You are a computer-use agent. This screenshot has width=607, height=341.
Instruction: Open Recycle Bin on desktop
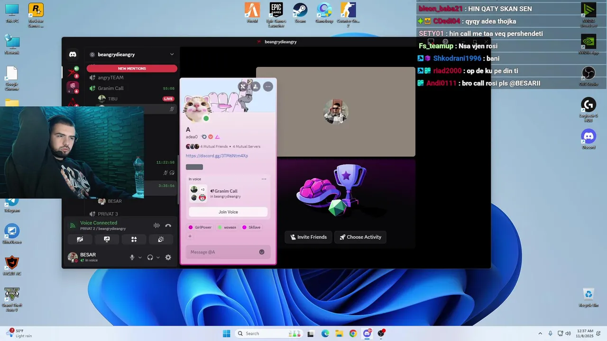pos(589,297)
